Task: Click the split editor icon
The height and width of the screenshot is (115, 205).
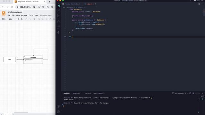Action: point(199,4)
